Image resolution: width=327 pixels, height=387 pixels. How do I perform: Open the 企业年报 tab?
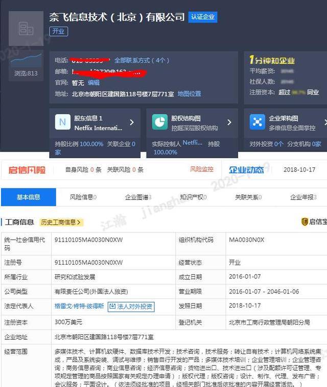tap(303, 197)
